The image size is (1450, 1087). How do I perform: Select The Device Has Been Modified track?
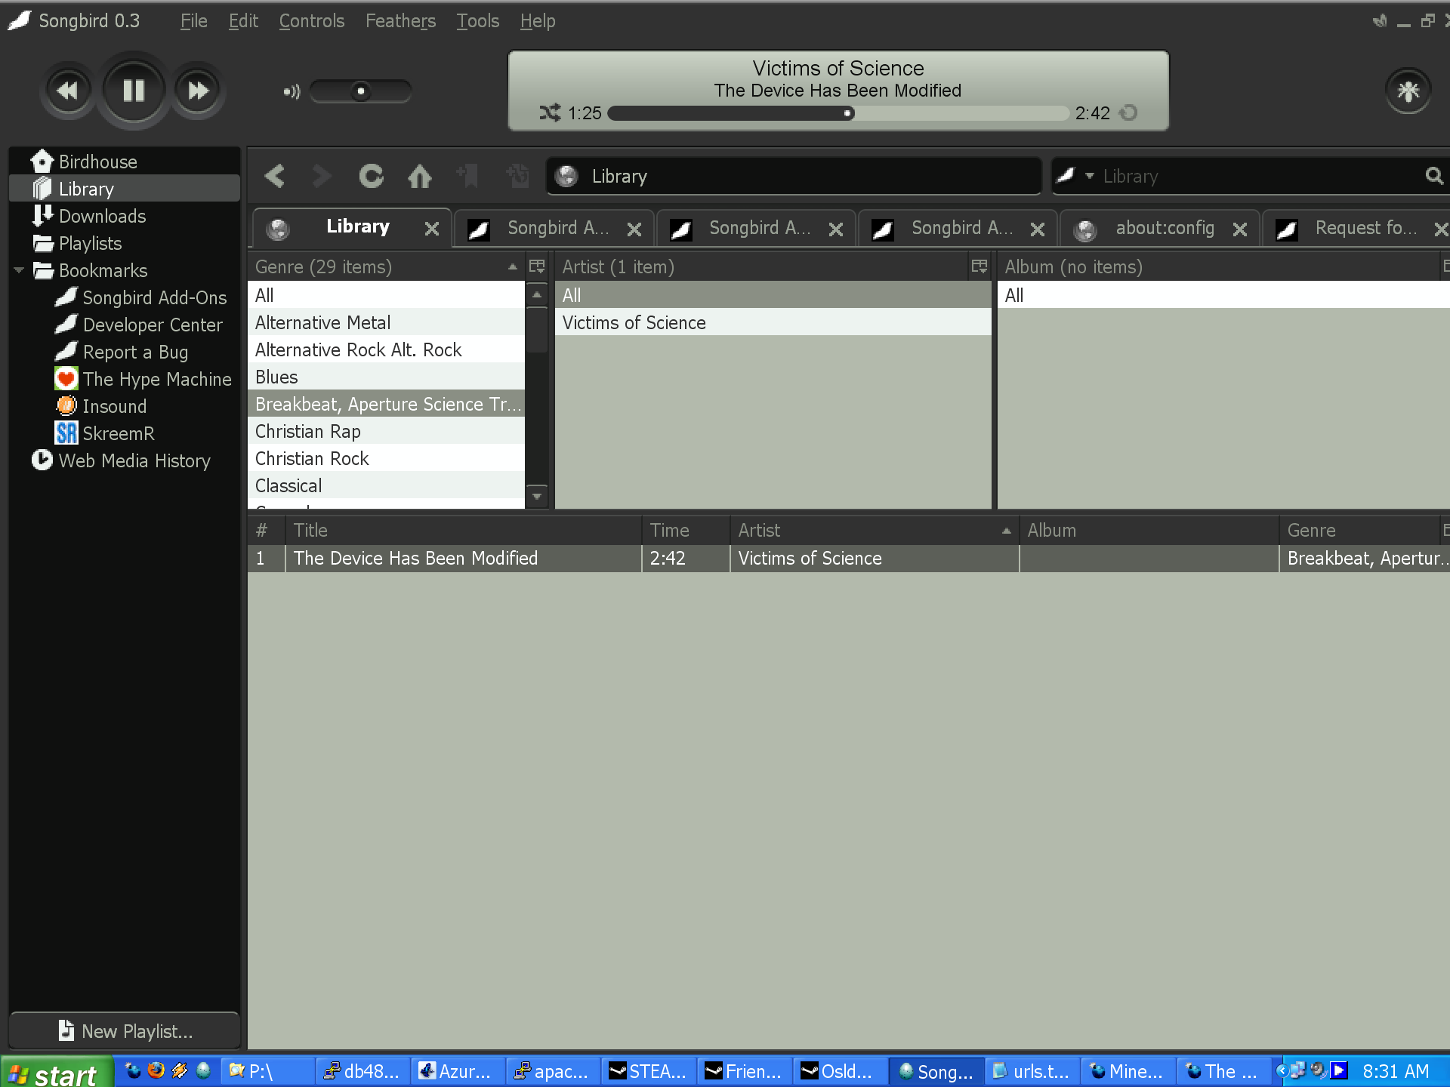pyautogui.click(x=848, y=558)
